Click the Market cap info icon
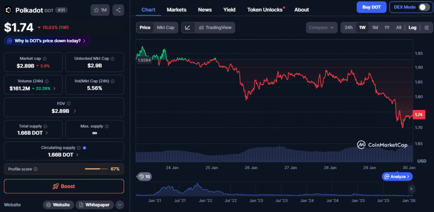The width and height of the screenshot is (434, 212). click(x=45, y=59)
